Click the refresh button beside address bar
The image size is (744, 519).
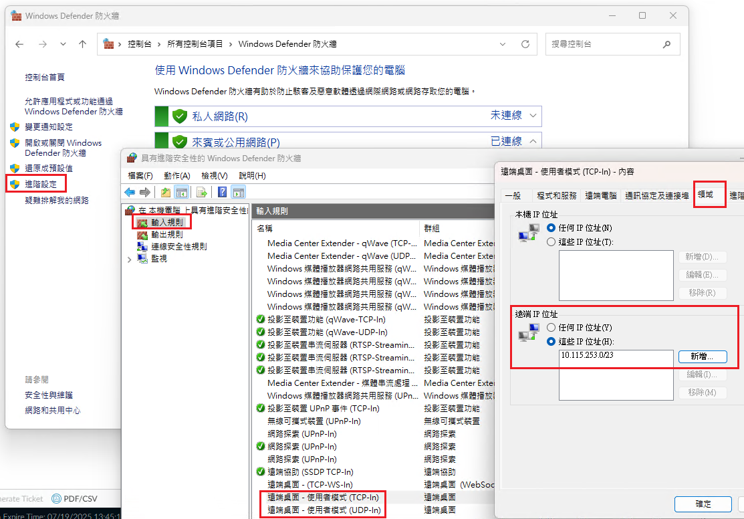tap(525, 44)
